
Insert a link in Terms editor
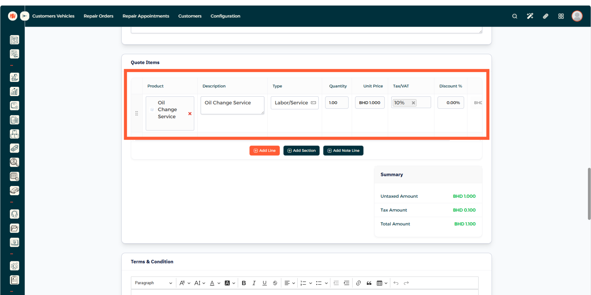tap(358, 283)
